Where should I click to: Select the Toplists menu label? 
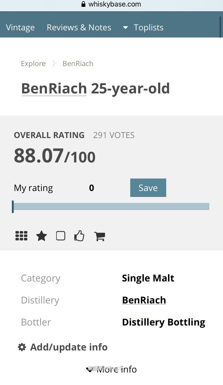(148, 28)
